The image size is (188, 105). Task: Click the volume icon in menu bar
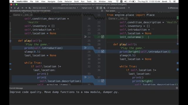[126, 1]
